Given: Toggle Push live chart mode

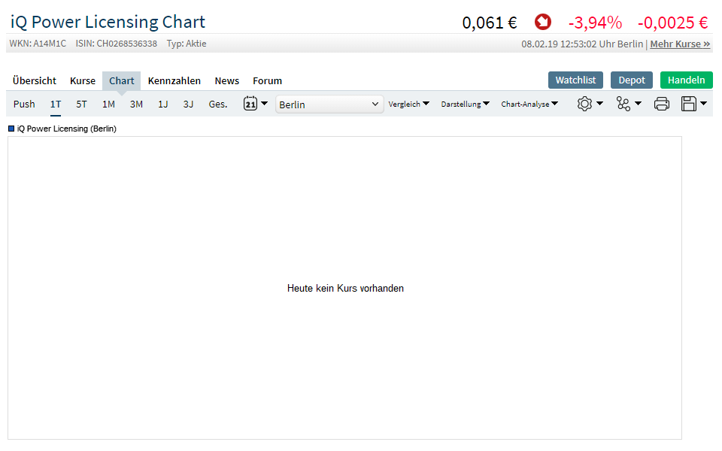Looking at the screenshot, I should point(24,104).
